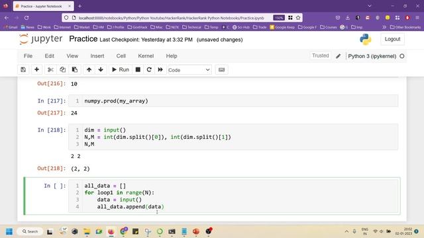Open the cell type dropdown showing Code

pyautogui.click(x=189, y=70)
